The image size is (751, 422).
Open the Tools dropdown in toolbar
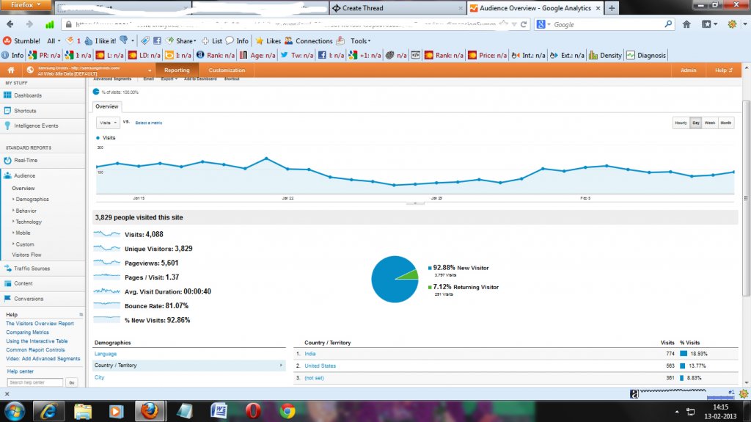point(360,41)
